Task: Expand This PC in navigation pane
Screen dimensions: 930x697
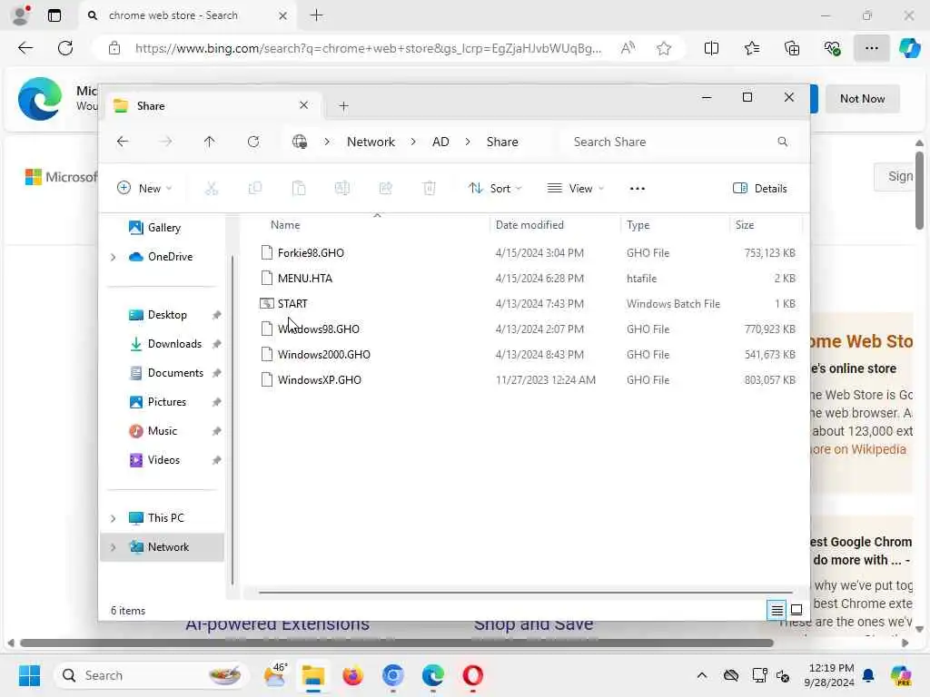Action: (113, 518)
